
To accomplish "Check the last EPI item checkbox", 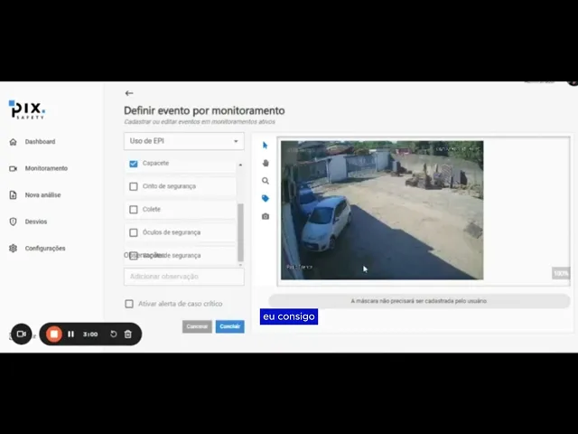I will point(134,255).
